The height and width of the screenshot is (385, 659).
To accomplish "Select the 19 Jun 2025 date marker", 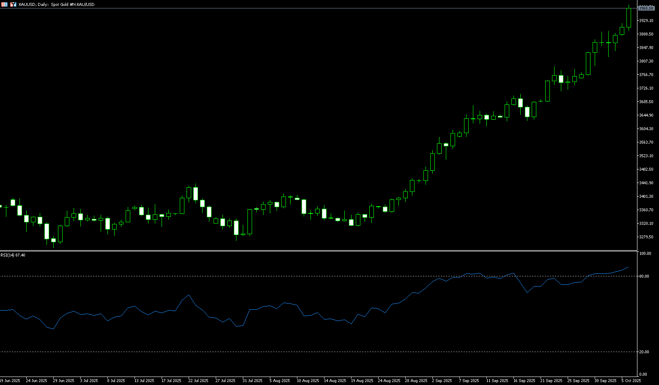I will [10, 380].
